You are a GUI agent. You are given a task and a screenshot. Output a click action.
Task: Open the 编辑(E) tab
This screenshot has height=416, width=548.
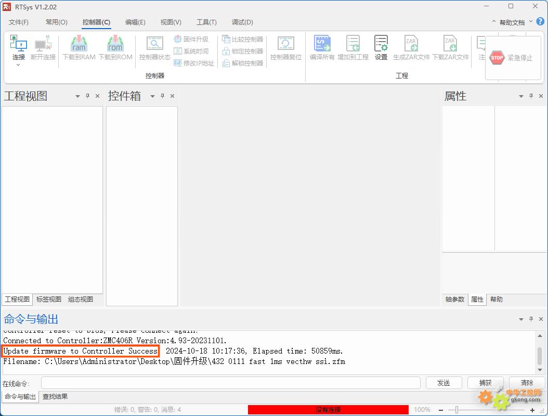pos(135,22)
